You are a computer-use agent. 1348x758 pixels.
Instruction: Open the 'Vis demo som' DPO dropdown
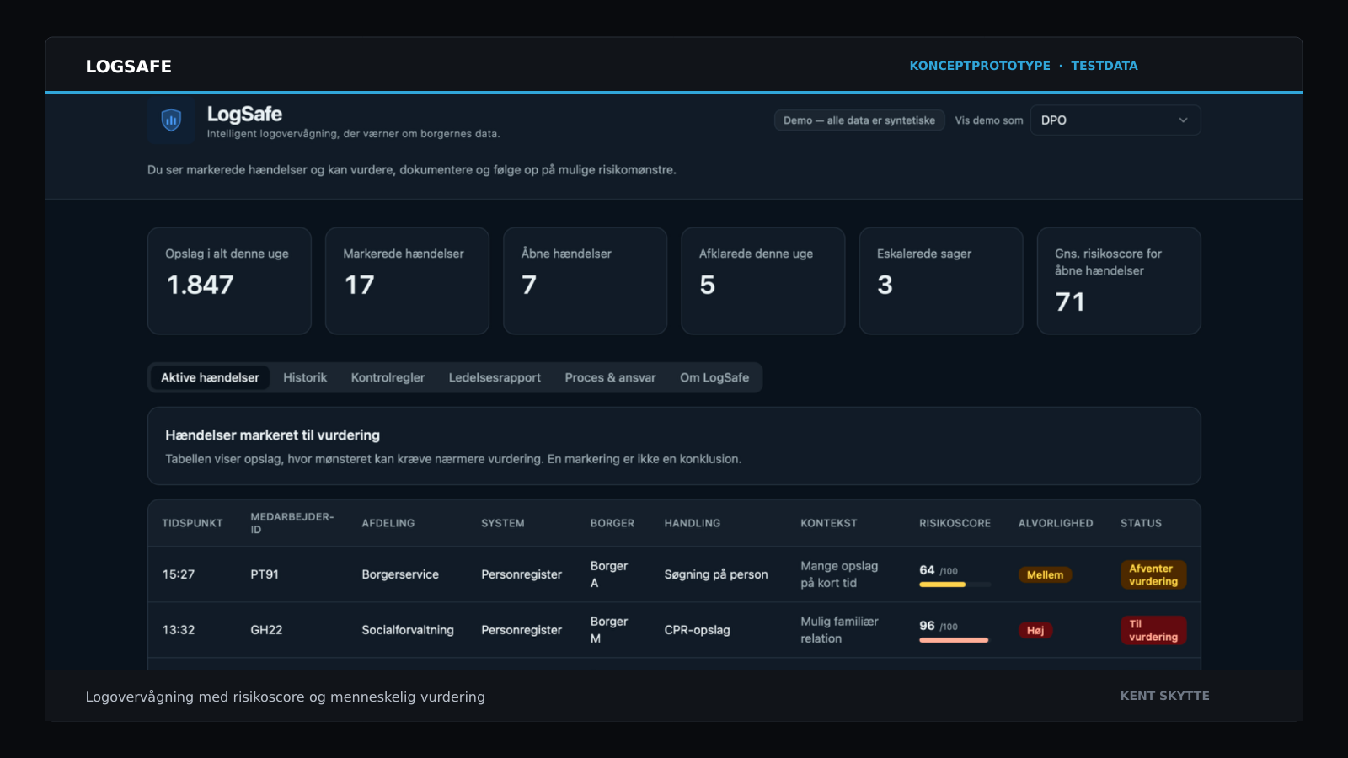1115,120
